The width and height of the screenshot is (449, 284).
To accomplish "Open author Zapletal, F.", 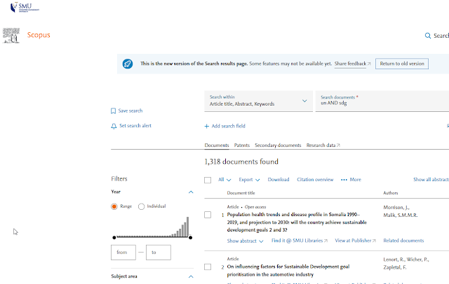I will 395,267.
